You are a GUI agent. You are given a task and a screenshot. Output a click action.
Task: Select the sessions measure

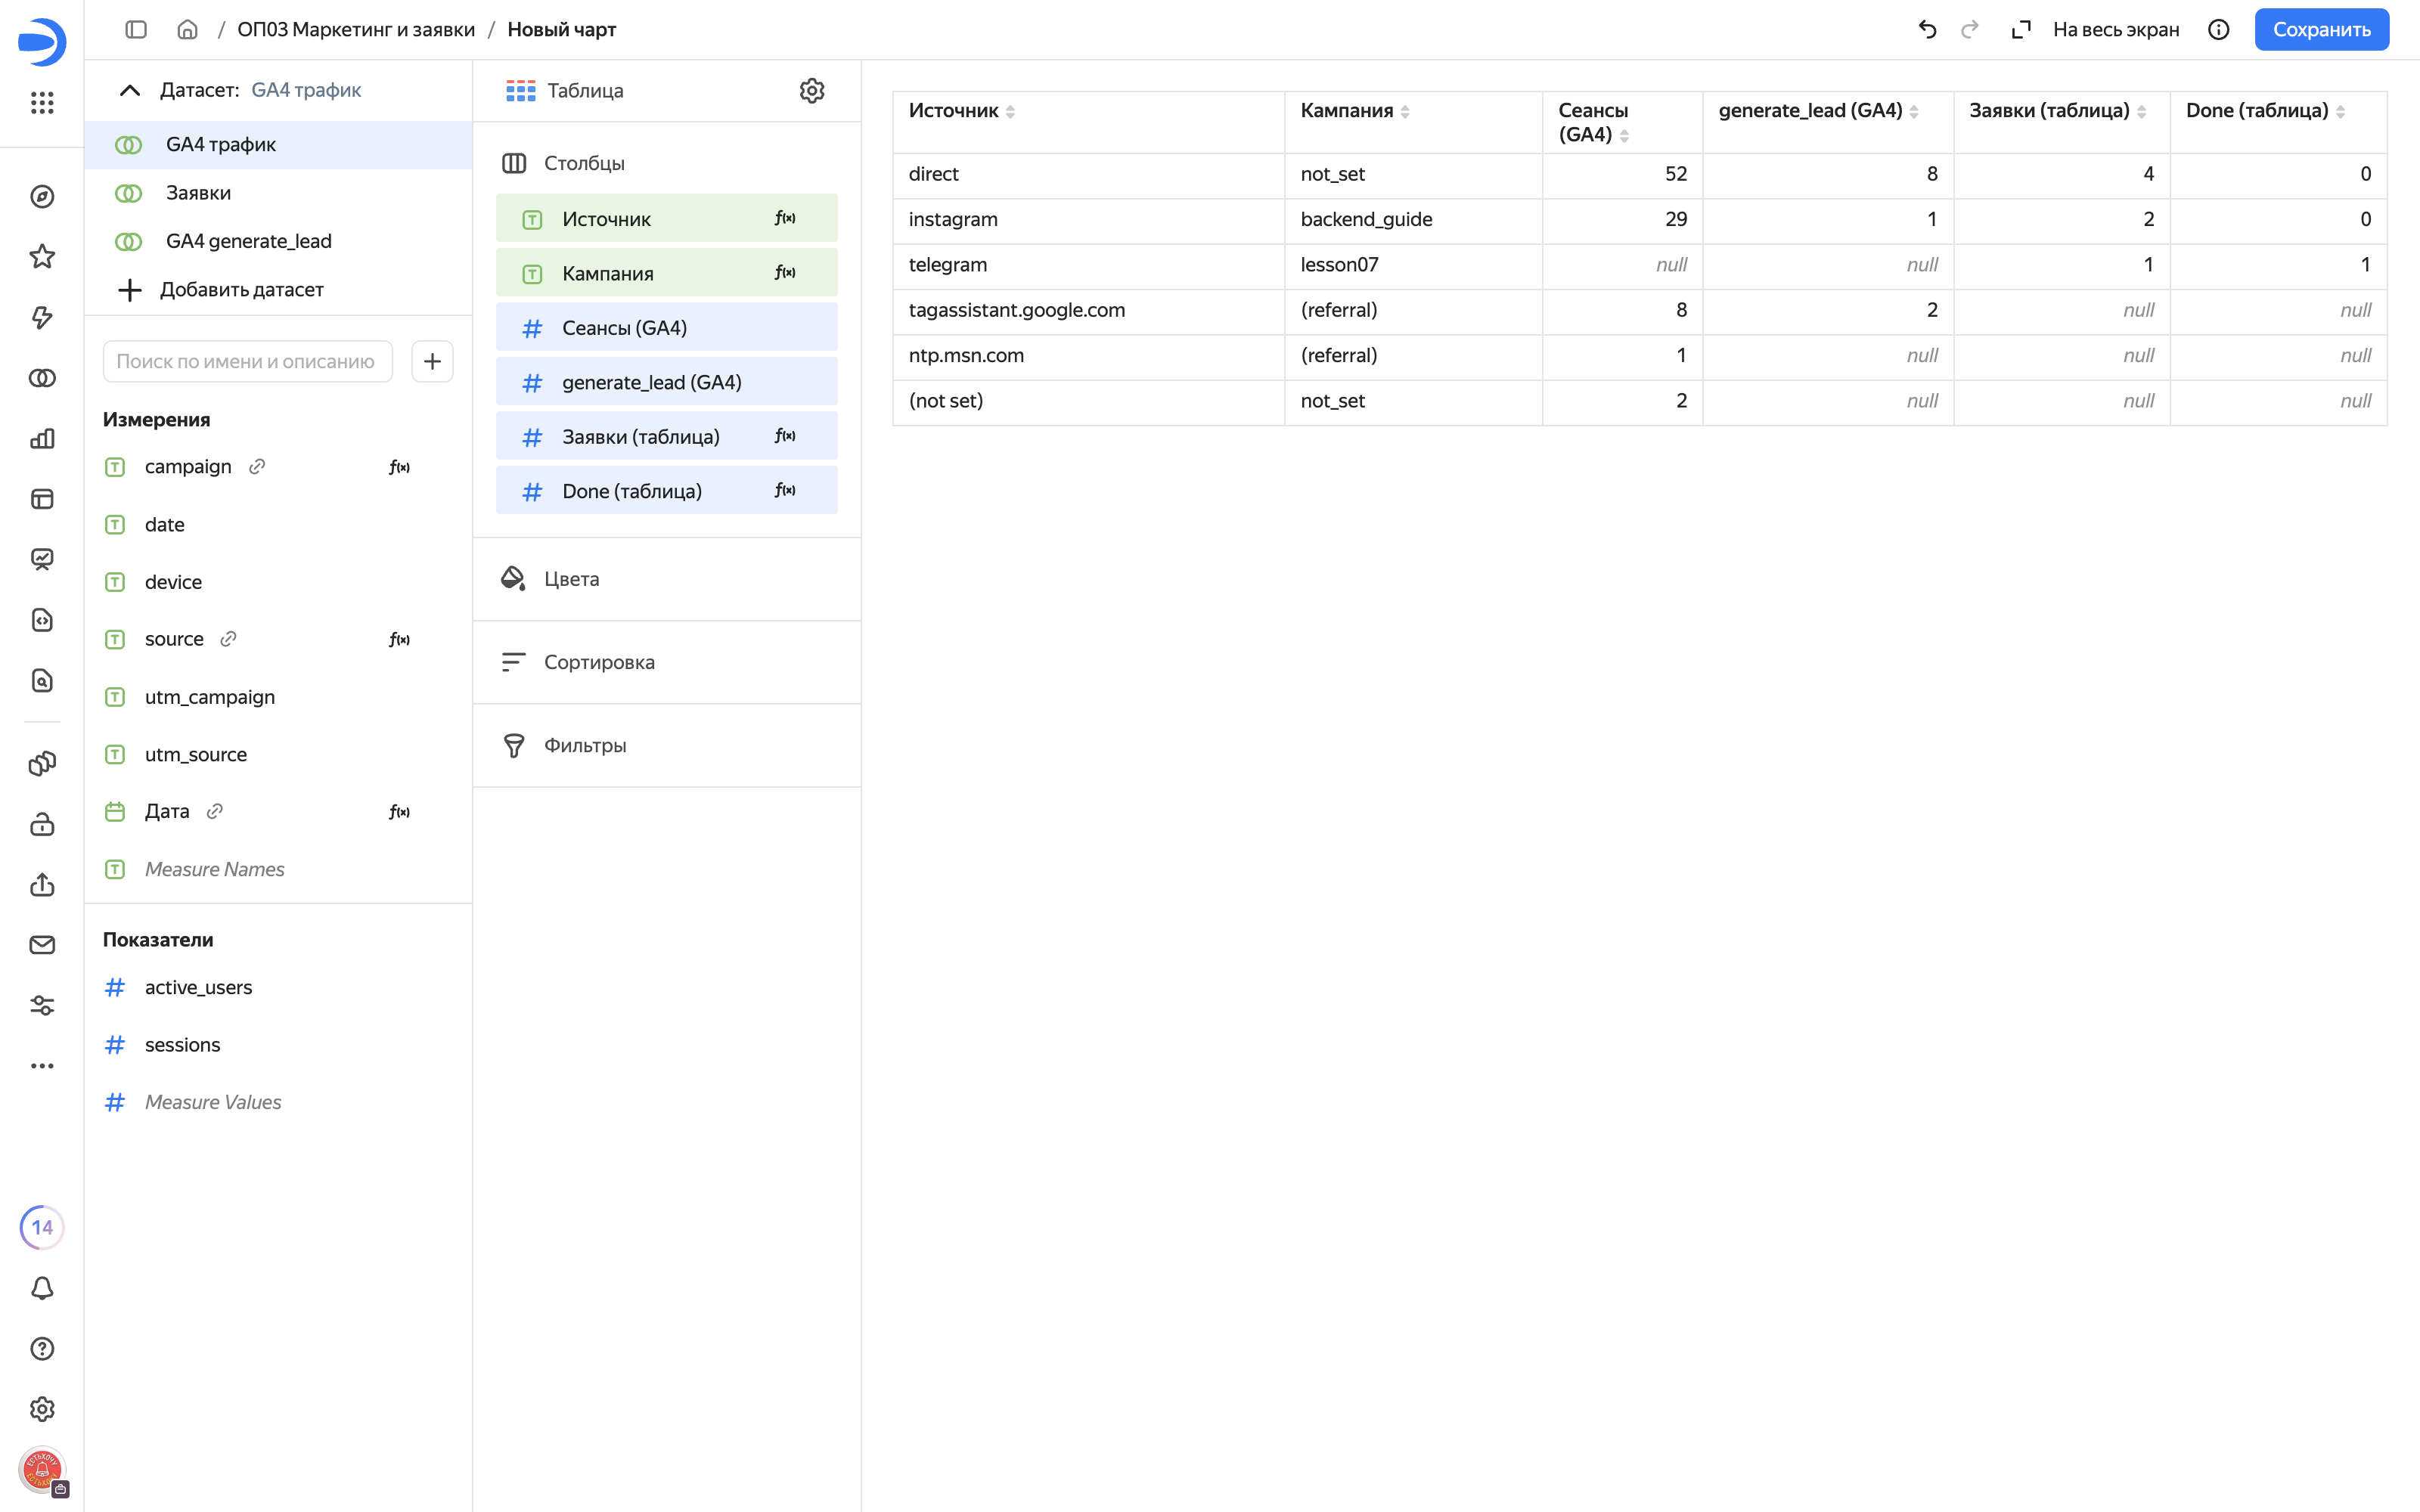coord(182,1045)
